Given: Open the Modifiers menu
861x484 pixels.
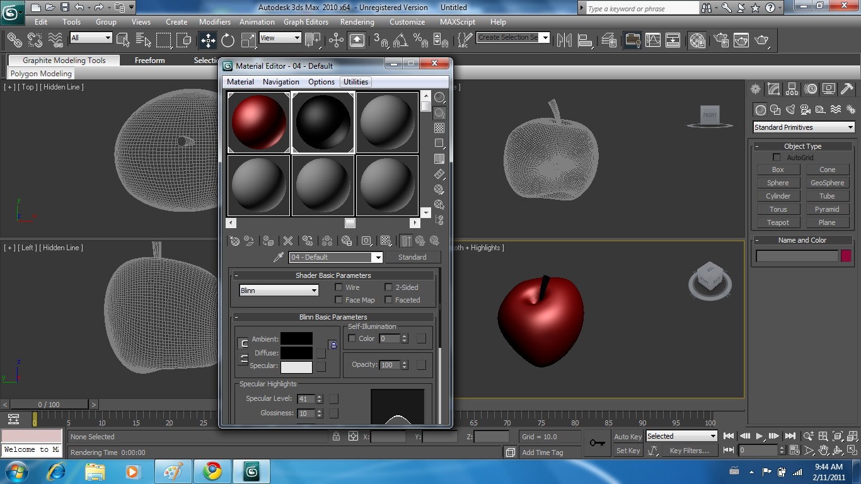Looking at the screenshot, I should (x=215, y=21).
